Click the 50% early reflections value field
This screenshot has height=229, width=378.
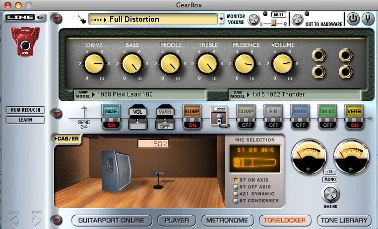coord(153,144)
